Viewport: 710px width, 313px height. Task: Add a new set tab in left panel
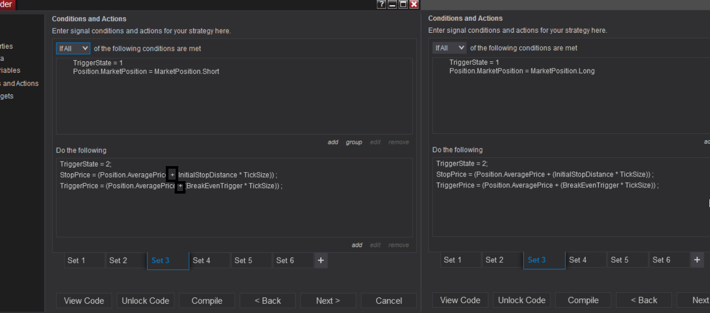[x=321, y=261]
